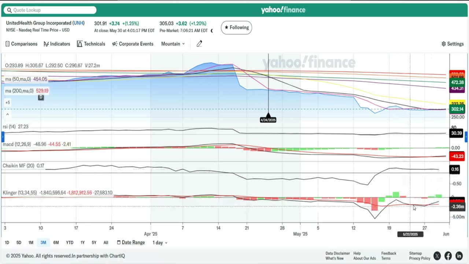This screenshot has width=469, height=264.
Task: Click the 302.14 current price tag
Action: pyautogui.click(x=457, y=109)
